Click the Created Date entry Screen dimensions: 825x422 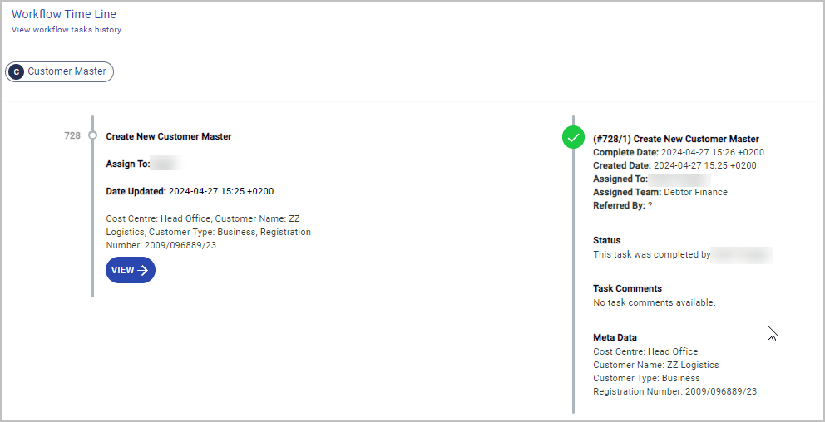674,165
